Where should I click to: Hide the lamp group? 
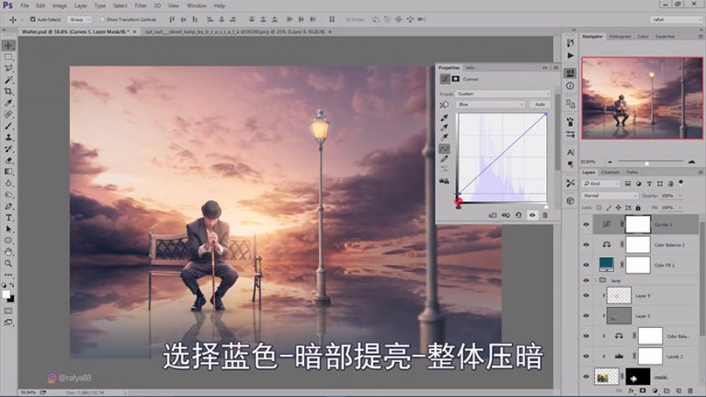[586, 280]
